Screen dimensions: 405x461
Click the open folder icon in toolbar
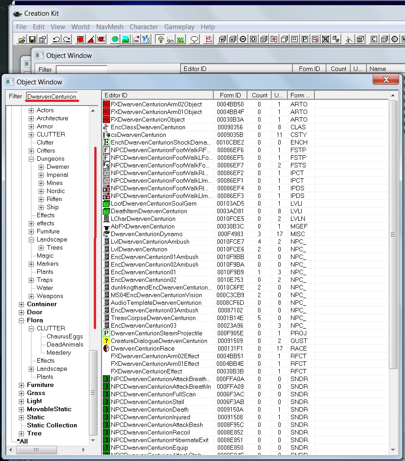22,39
